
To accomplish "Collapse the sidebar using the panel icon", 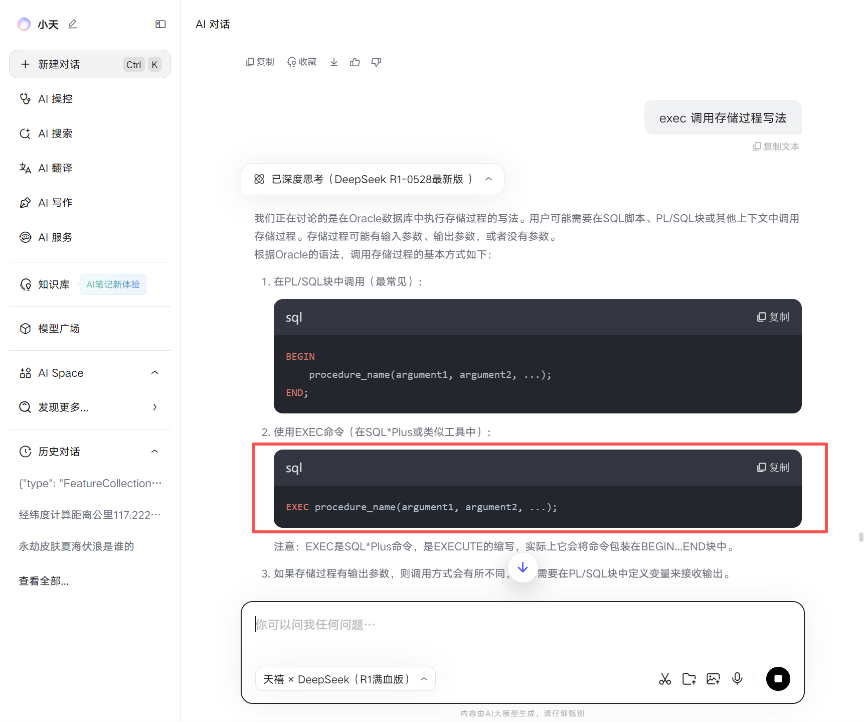I will click(x=160, y=24).
